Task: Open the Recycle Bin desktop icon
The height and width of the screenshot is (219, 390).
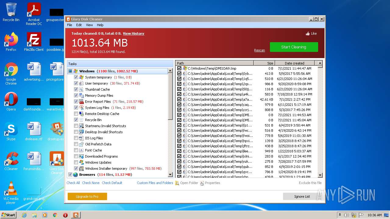Action: [x=11, y=12]
